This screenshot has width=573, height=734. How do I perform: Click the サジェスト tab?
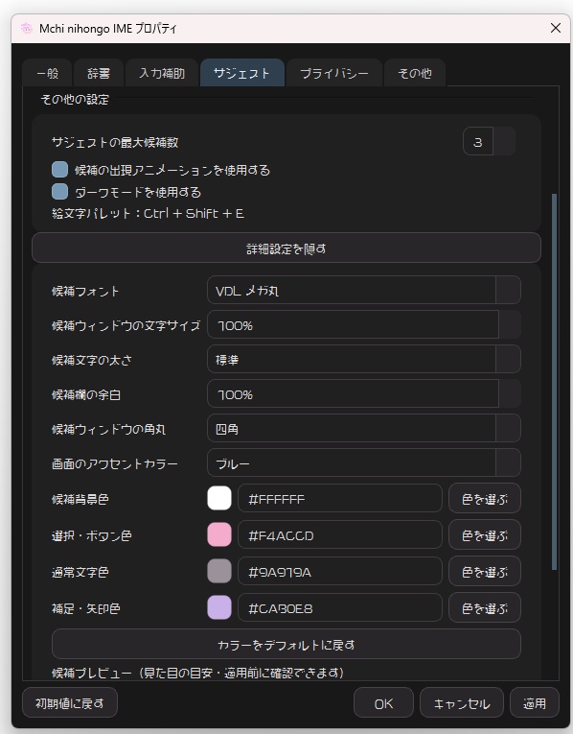[242, 73]
